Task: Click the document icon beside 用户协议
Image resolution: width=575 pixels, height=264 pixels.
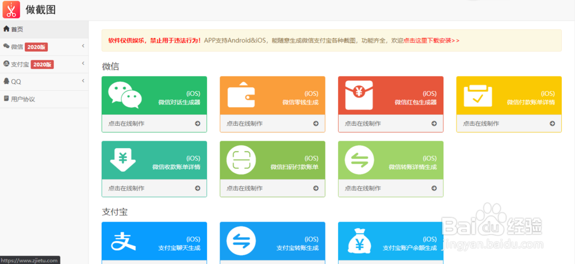Action: click(6, 99)
